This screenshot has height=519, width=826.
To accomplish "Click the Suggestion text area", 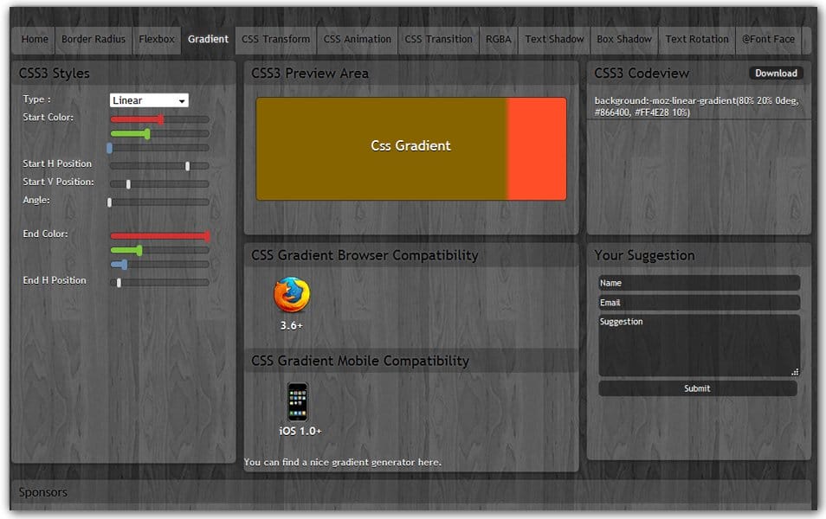I will coord(697,346).
